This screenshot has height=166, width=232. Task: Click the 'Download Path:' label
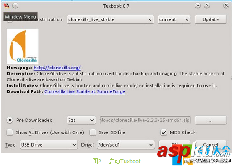(x=25, y=91)
